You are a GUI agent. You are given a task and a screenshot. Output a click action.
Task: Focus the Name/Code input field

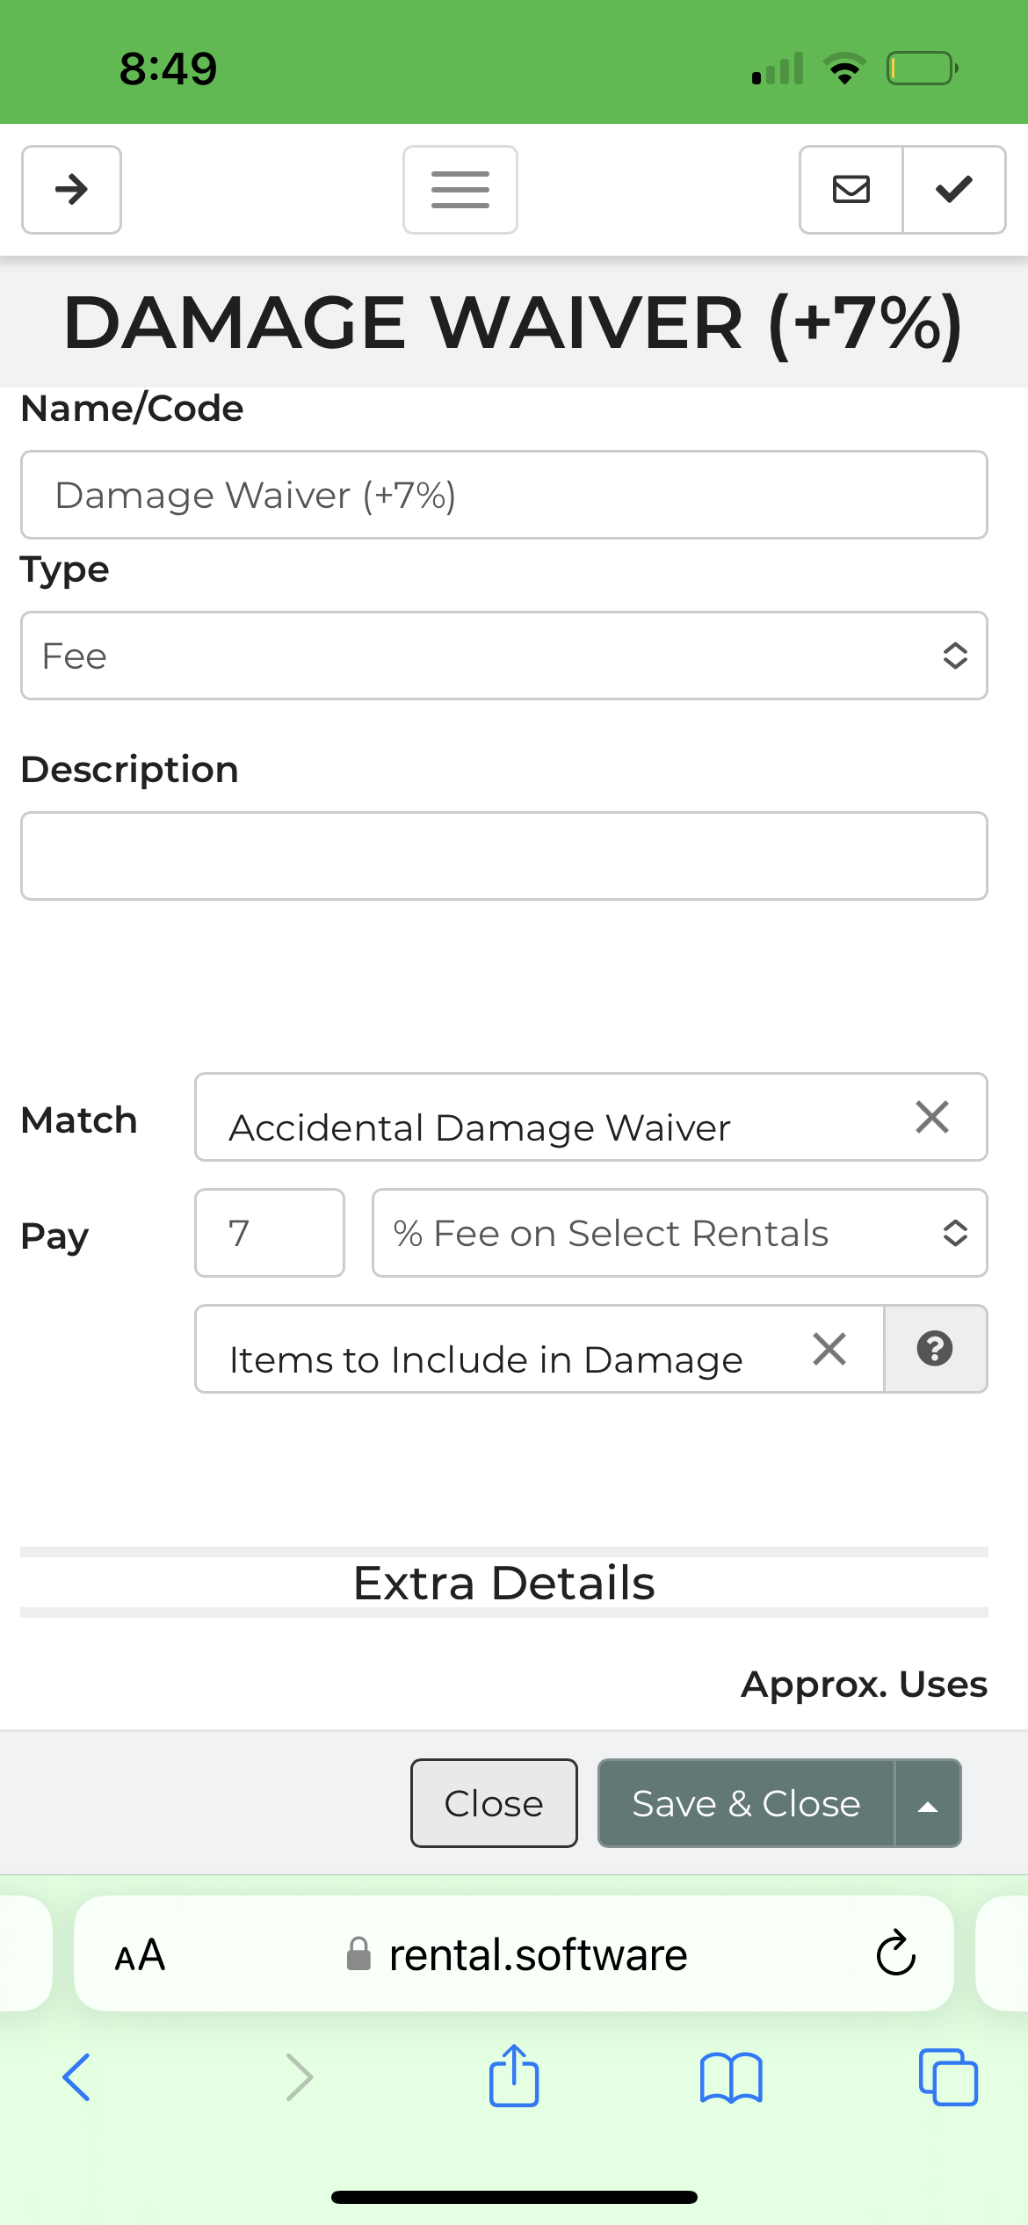coord(503,495)
